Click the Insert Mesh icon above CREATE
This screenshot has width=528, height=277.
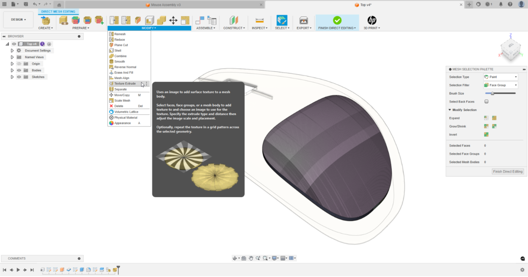pos(46,20)
